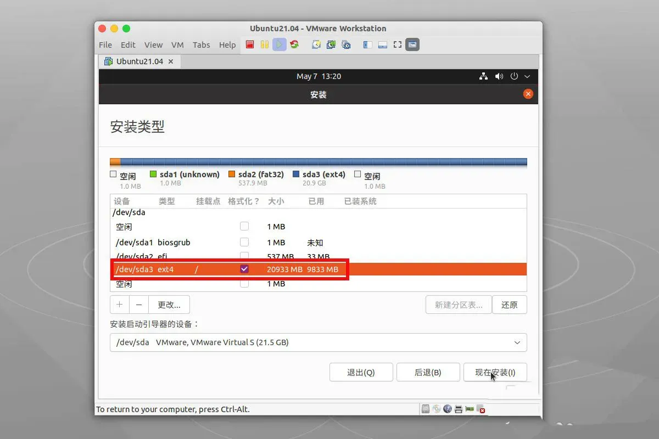The width and height of the screenshot is (659, 439).
Task: Click the 20933 MB size cell
Action: coord(284,269)
